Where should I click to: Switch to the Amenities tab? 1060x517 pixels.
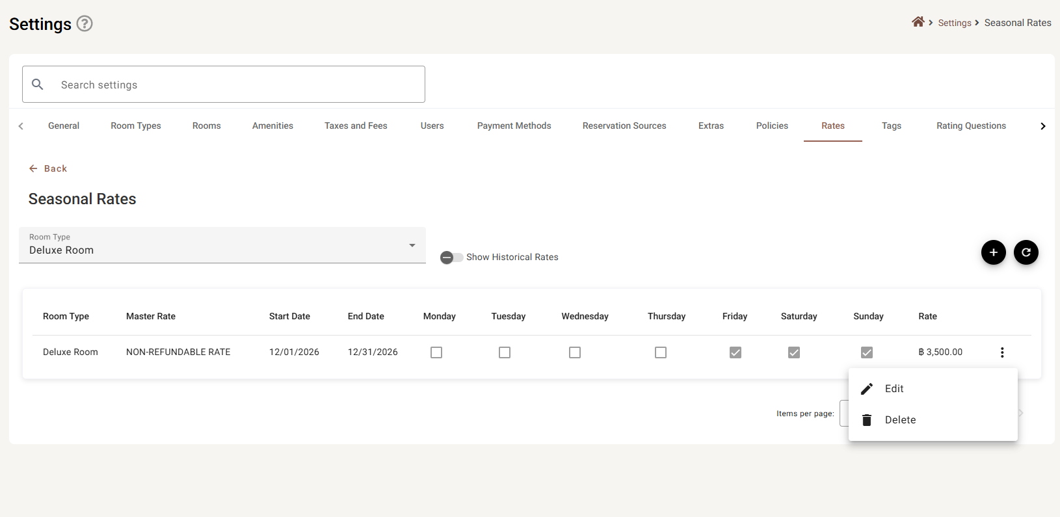click(272, 126)
